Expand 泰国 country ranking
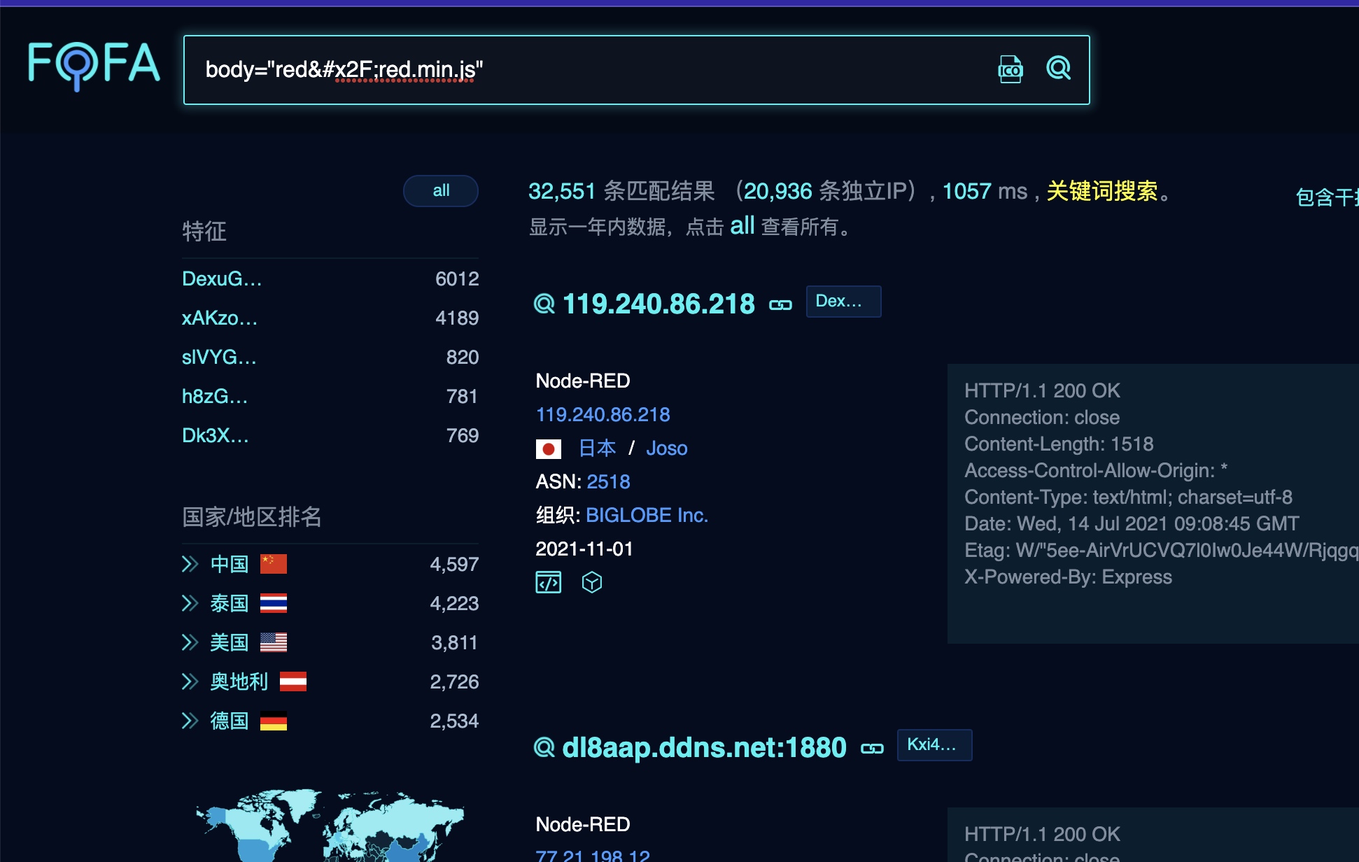The height and width of the screenshot is (862, 1359). [x=190, y=603]
